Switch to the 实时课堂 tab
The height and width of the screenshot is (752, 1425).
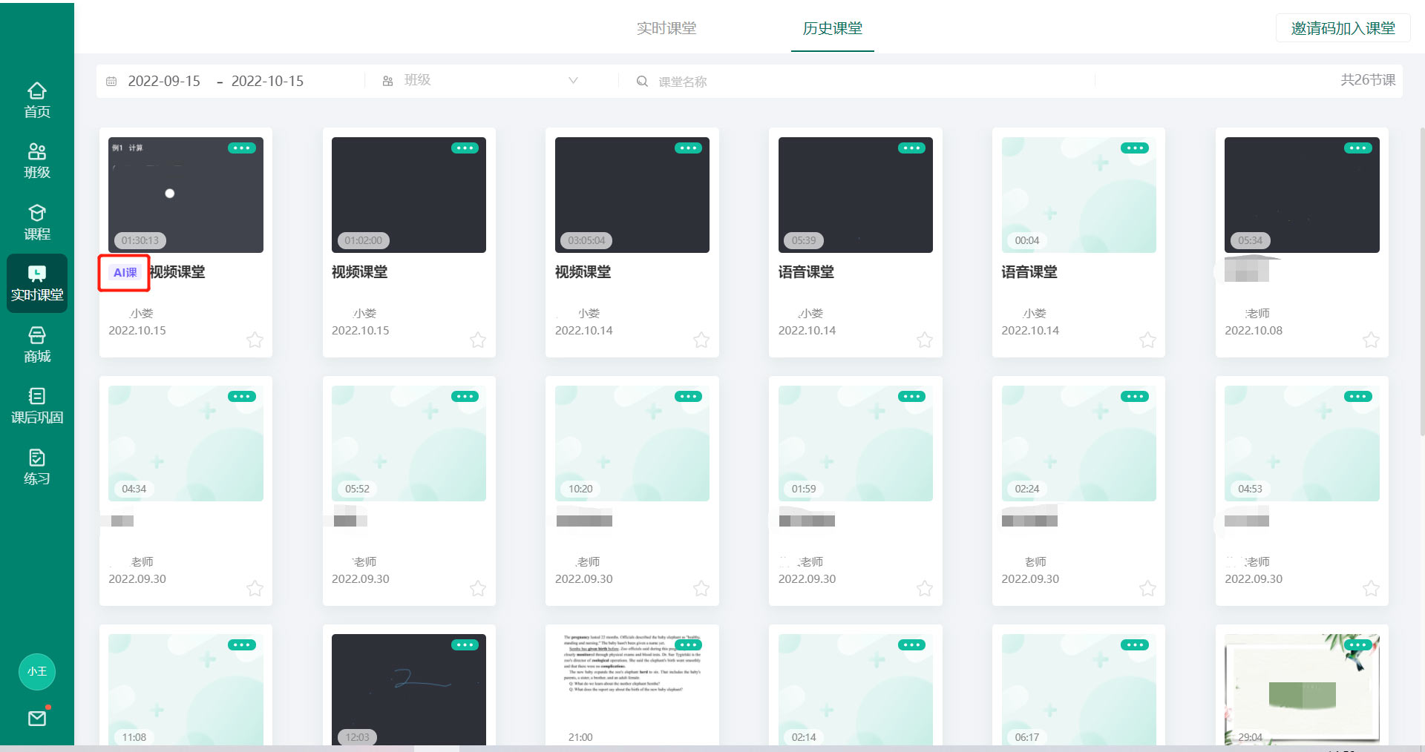click(666, 28)
